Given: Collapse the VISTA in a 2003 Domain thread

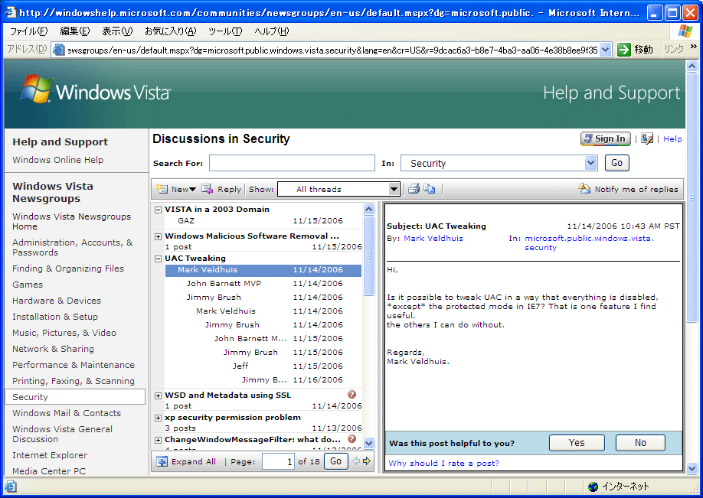Looking at the screenshot, I should [x=158, y=210].
